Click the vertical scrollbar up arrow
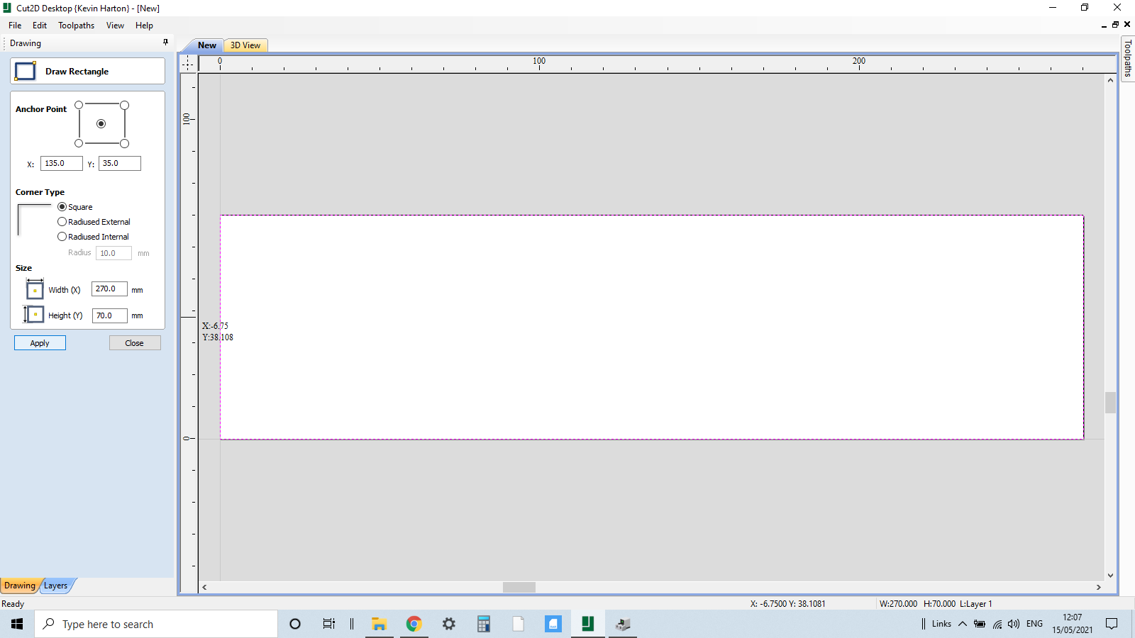The height and width of the screenshot is (638, 1135). point(1110,80)
